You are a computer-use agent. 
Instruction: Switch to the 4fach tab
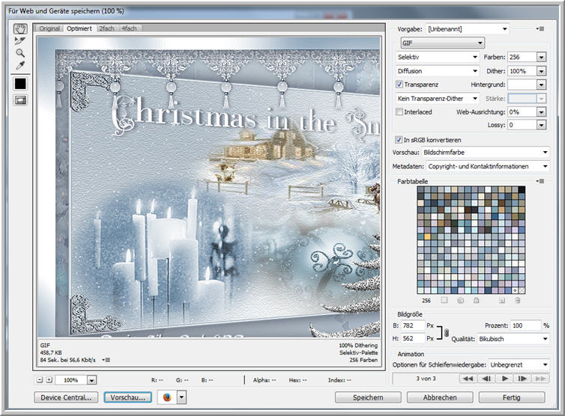click(x=129, y=28)
